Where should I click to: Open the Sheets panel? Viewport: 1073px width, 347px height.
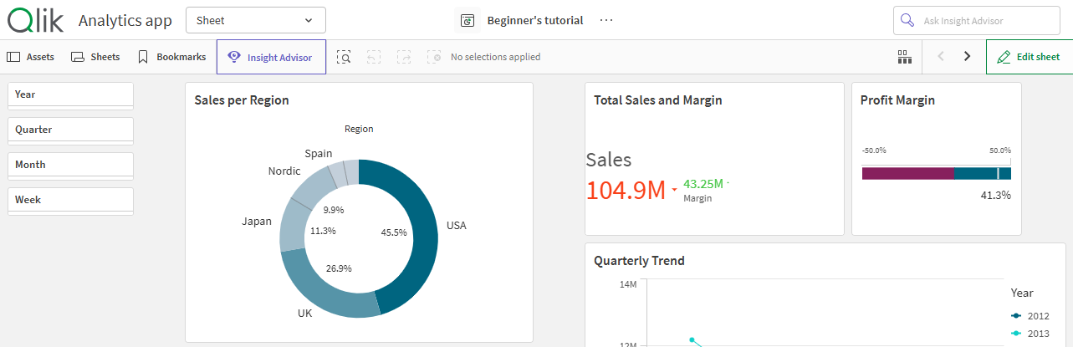coord(95,57)
